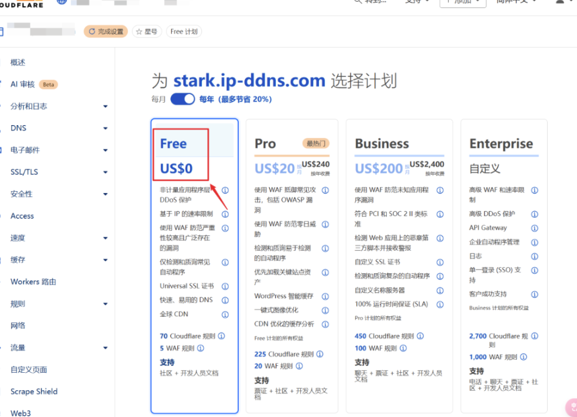Screen dimensions: 577x417
Task: Show info for 一键式图像优化
Action: [x=325, y=311]
